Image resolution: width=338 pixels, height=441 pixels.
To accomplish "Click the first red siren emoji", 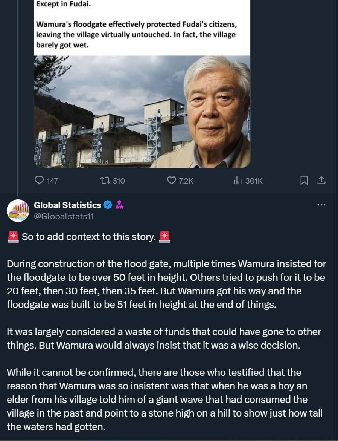I will (x=13, y=237).
